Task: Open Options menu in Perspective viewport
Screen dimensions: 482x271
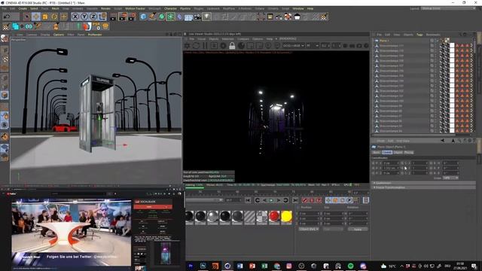Action: (x=59, y=35)
